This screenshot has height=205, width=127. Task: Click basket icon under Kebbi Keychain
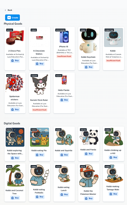pyautogui.click(x=86, y=67)
